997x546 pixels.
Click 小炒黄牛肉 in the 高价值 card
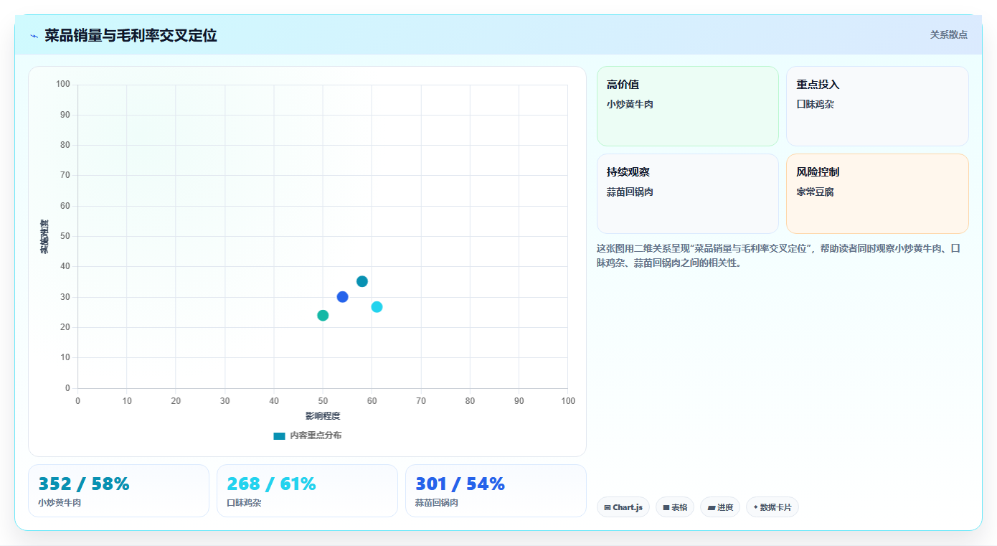point(630,104)
